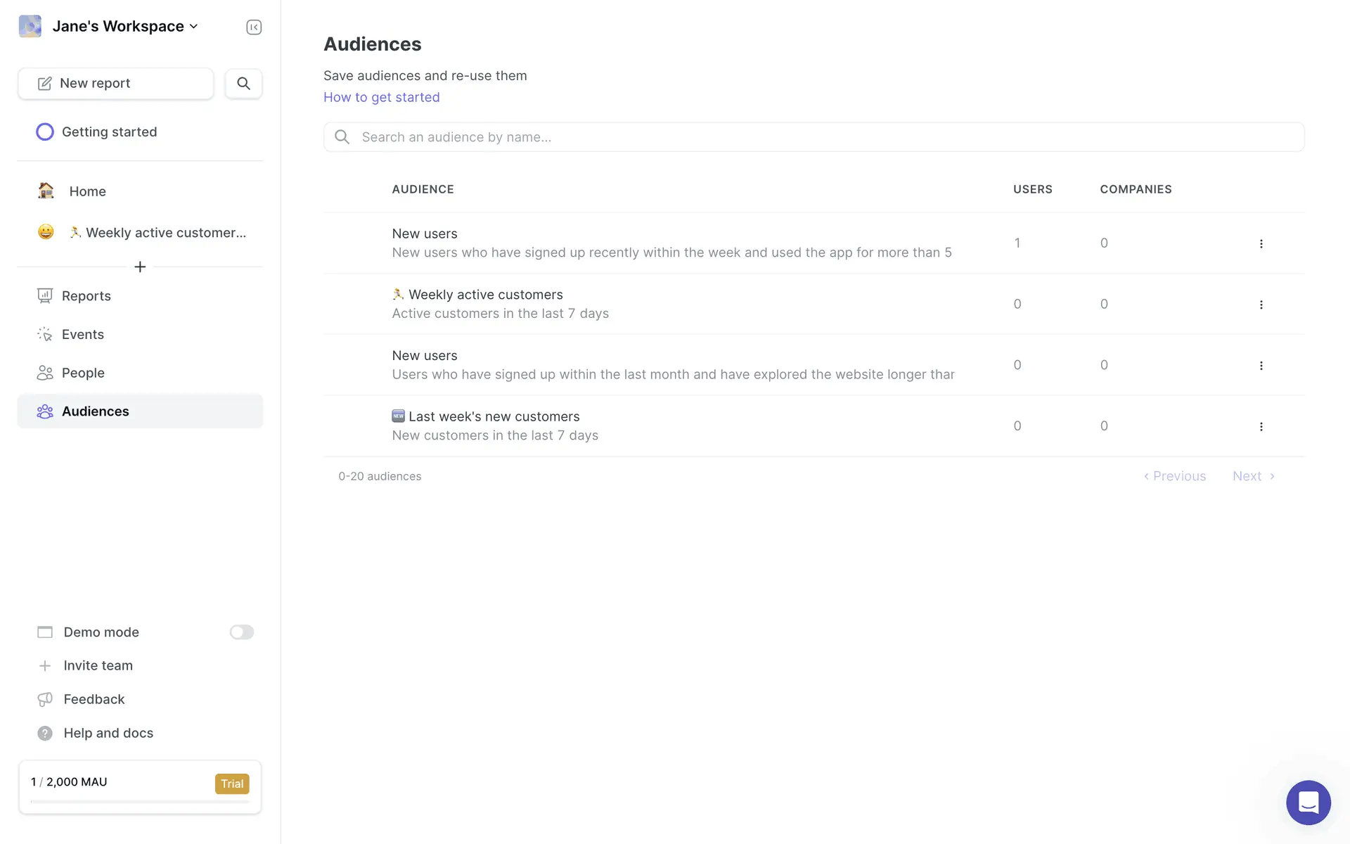1350x844 pixels.
Task: Open options menu for Weekly active customers row
Action: click(1261, 305)
